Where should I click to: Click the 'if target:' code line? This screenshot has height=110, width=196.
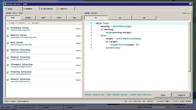point(112,42)
